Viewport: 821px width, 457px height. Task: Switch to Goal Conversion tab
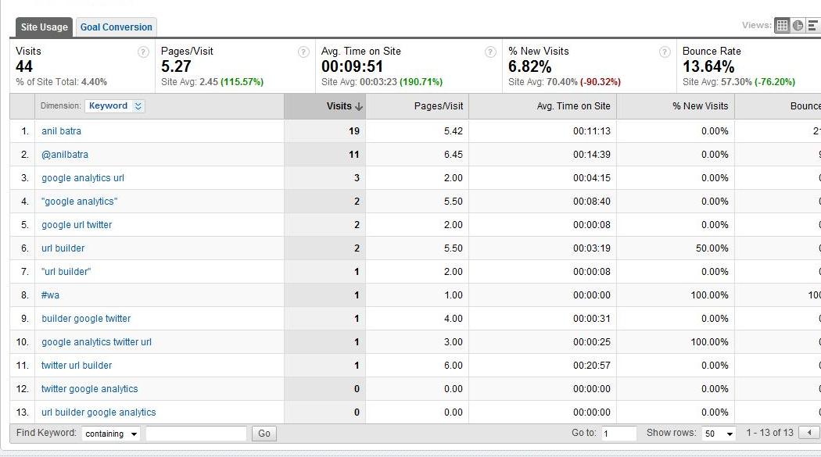[117, 27]
